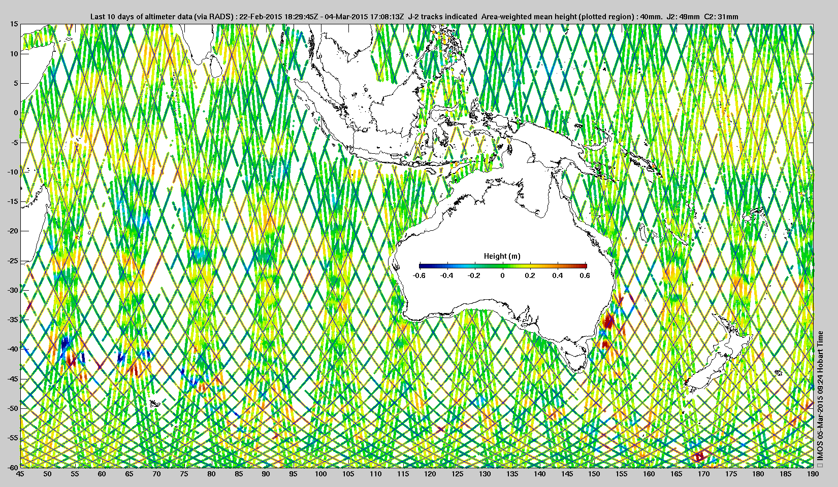Click latitude axis tick label '-35'
Screen dimensions: 838x487
(x=13, y=320)
